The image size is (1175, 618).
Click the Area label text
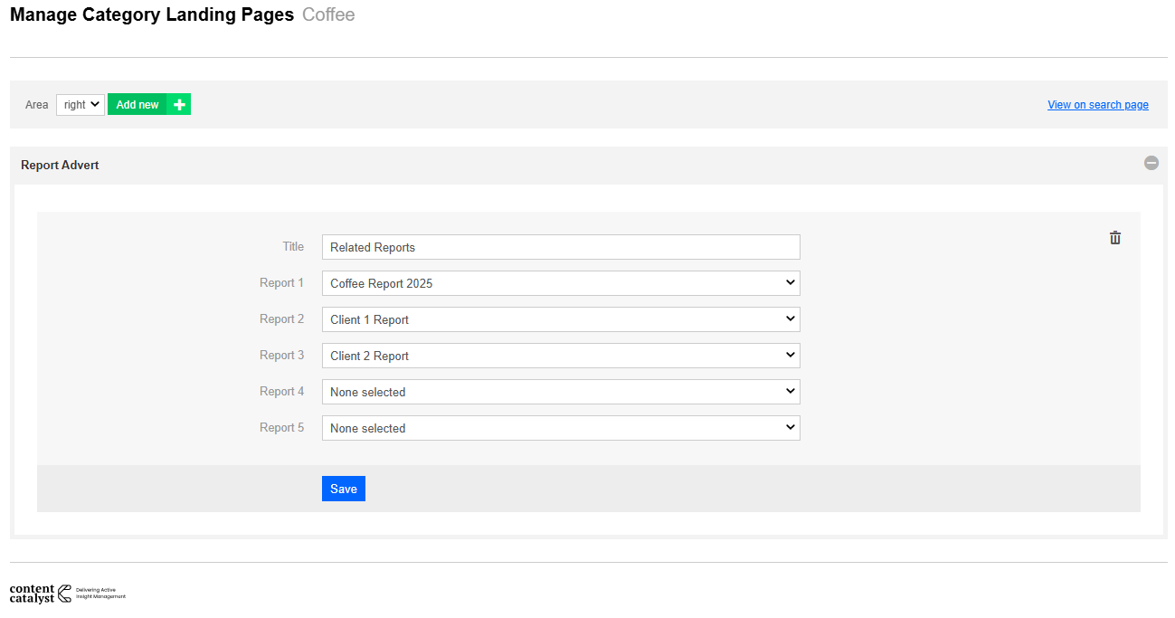(36, 105)
